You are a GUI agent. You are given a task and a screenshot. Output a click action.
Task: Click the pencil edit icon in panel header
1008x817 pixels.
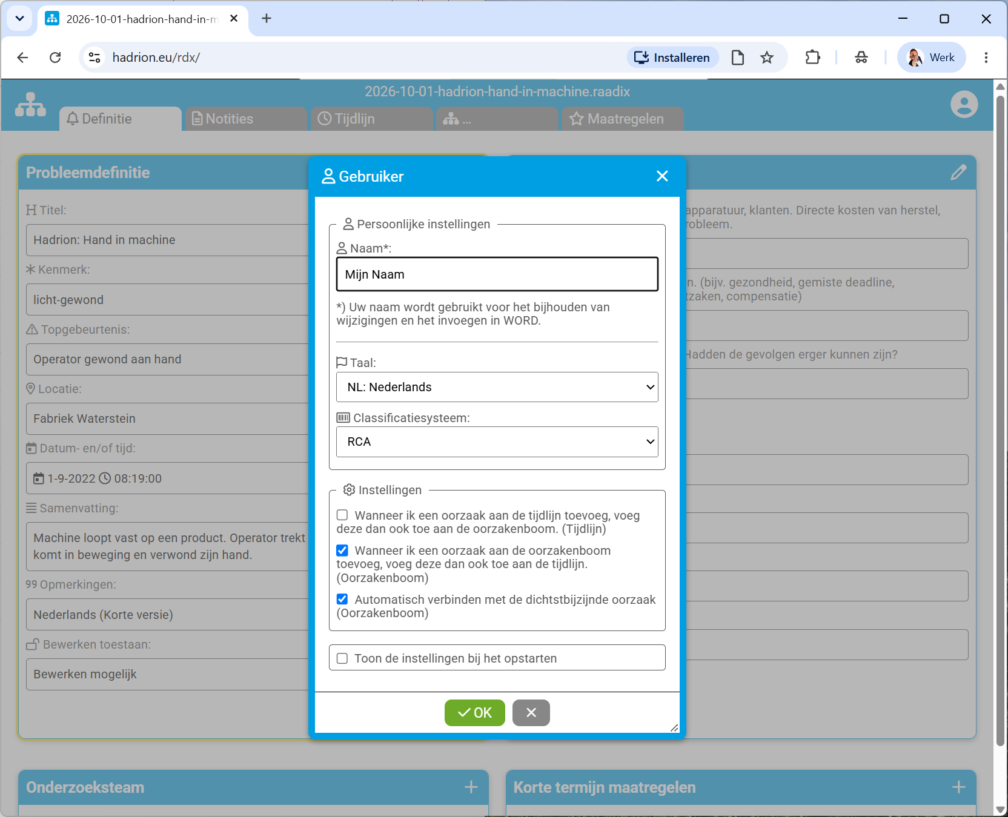tap(958, 173)
